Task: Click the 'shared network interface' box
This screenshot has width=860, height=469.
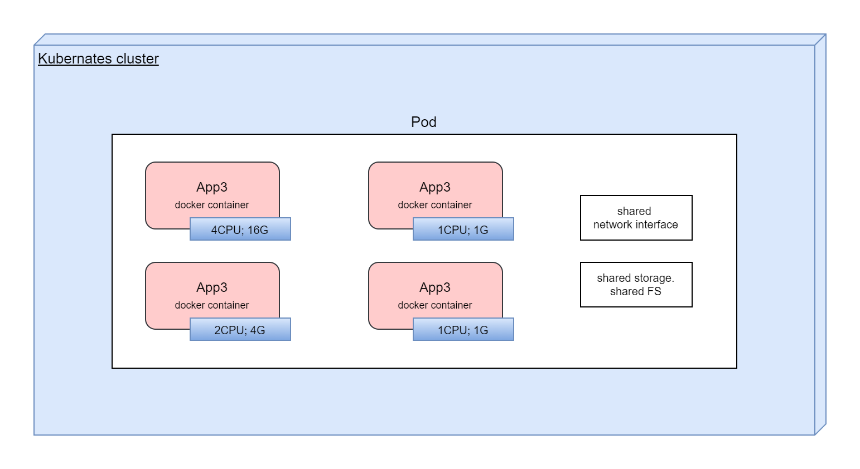Action: pyautogui.click(x=636, y=218)
